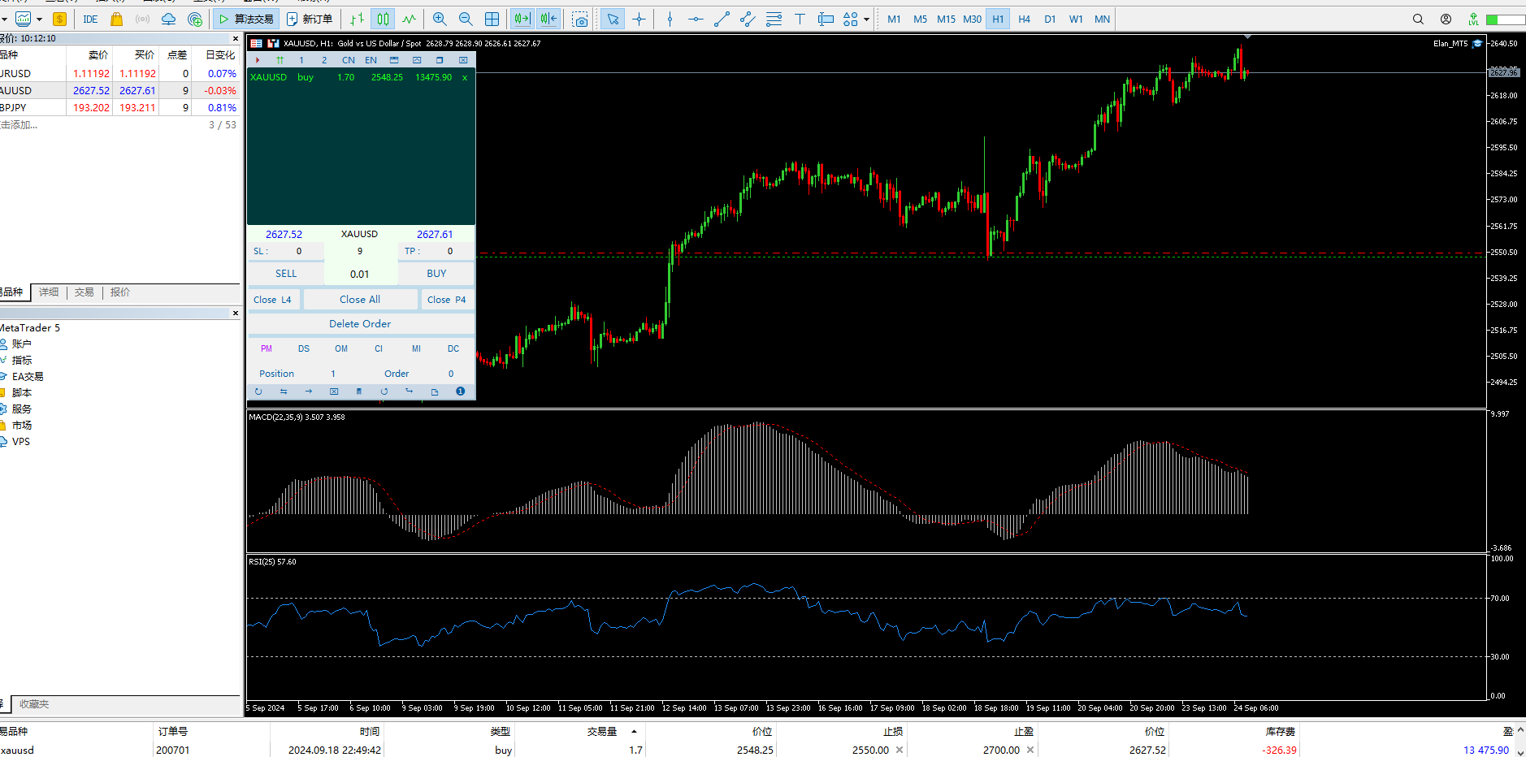Open the search magnifier in toolbar
The image size is (1526, 757).
(x=1418, y=19)
